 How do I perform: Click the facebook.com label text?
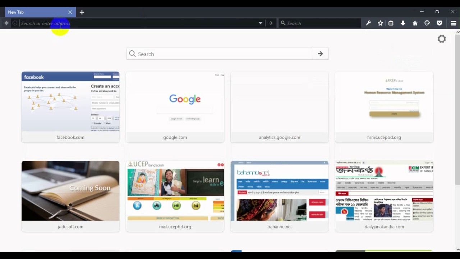[x=70, y=137]
